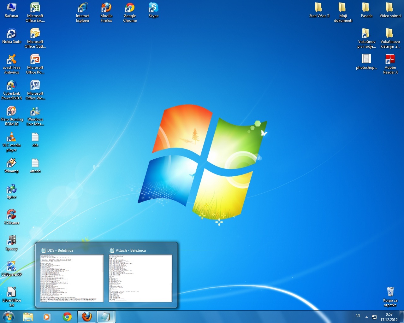This screenshot has height=323, width=404.
Task: Click the taskbar clock showing 0:57
Action: [389, 317]
